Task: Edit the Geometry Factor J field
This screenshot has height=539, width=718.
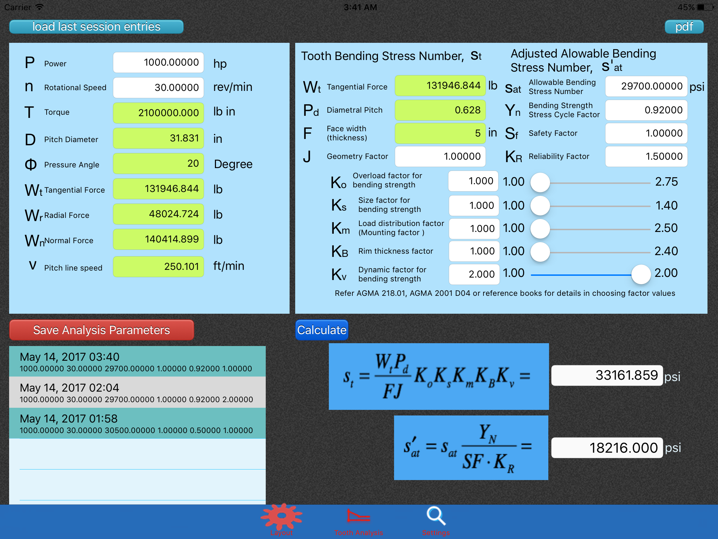Action: coord(440,157)
